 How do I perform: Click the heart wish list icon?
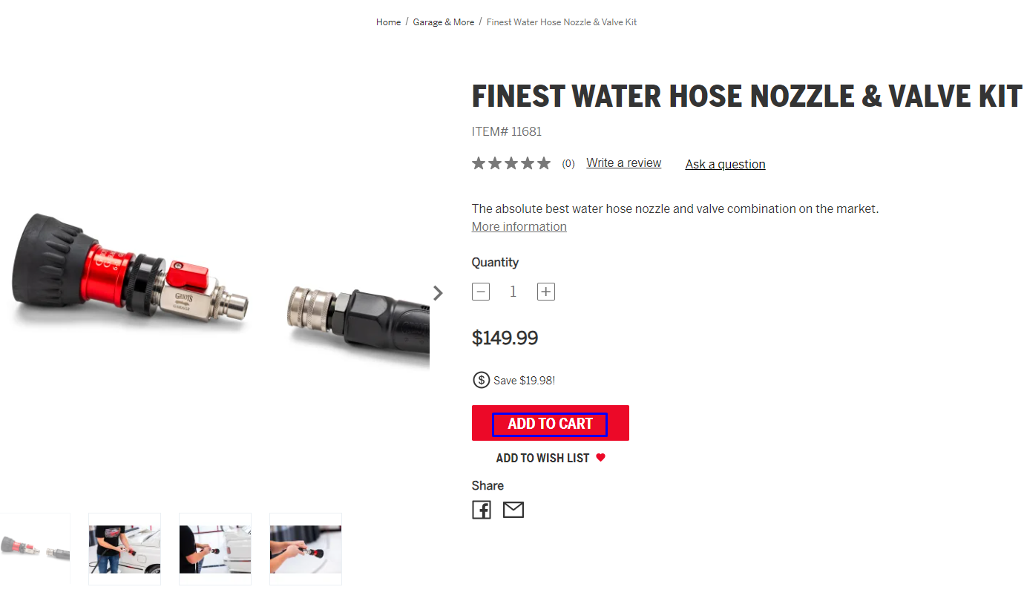point(600,458)
